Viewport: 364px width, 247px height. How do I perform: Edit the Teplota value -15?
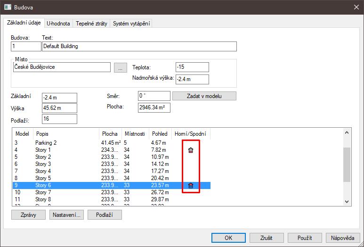[192, 67]
